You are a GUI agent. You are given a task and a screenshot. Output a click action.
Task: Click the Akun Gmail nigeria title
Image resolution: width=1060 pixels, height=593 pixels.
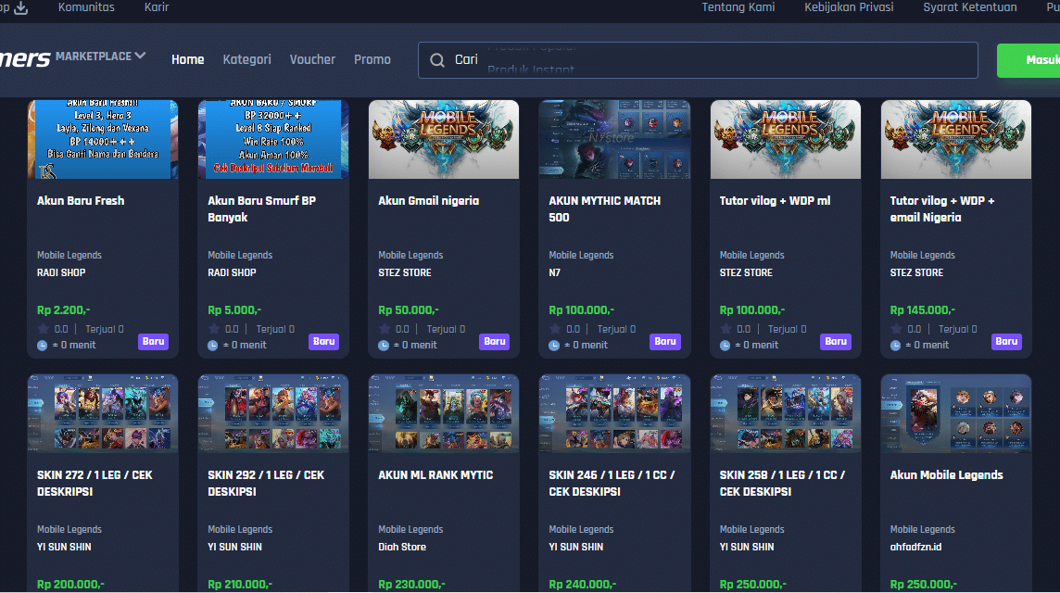point(429,201)
